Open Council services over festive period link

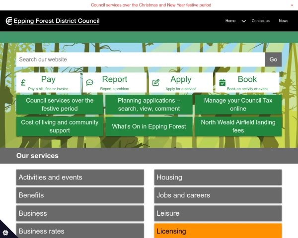60,105
